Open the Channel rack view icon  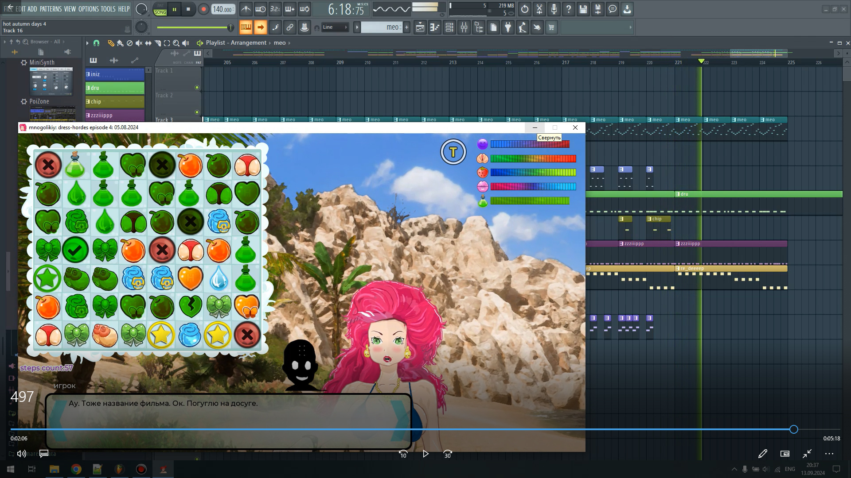(449, 27)
